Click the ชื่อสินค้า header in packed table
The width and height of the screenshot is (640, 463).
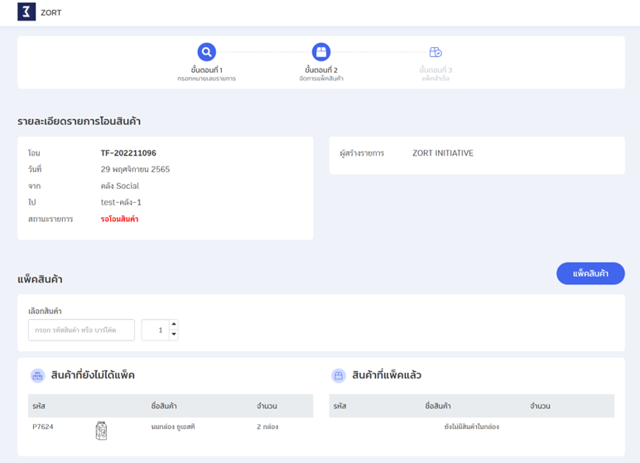[438, 407]
